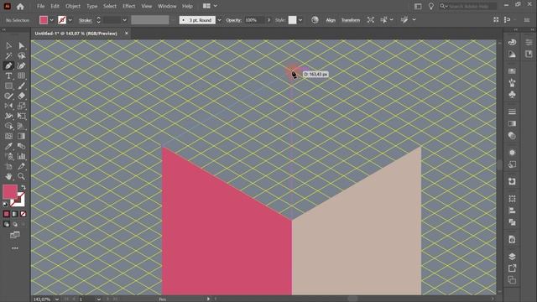The image size is (537, 302).
Task: Set None mode button below swatches
Action: (x=23, y=214)
